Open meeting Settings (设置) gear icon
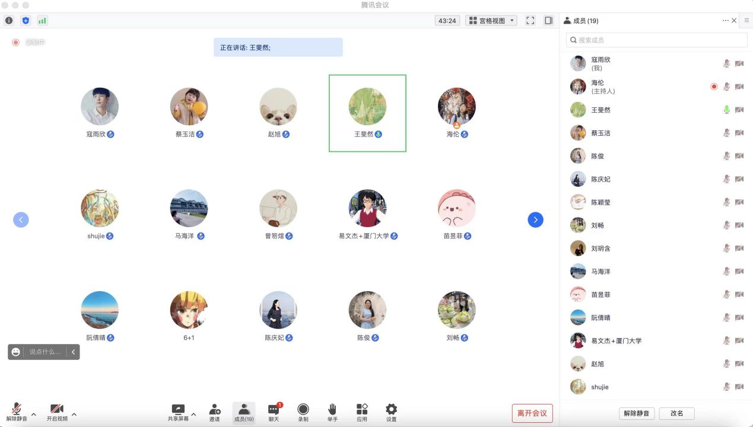Screen dimensions: 753x427 coord(391,410)
